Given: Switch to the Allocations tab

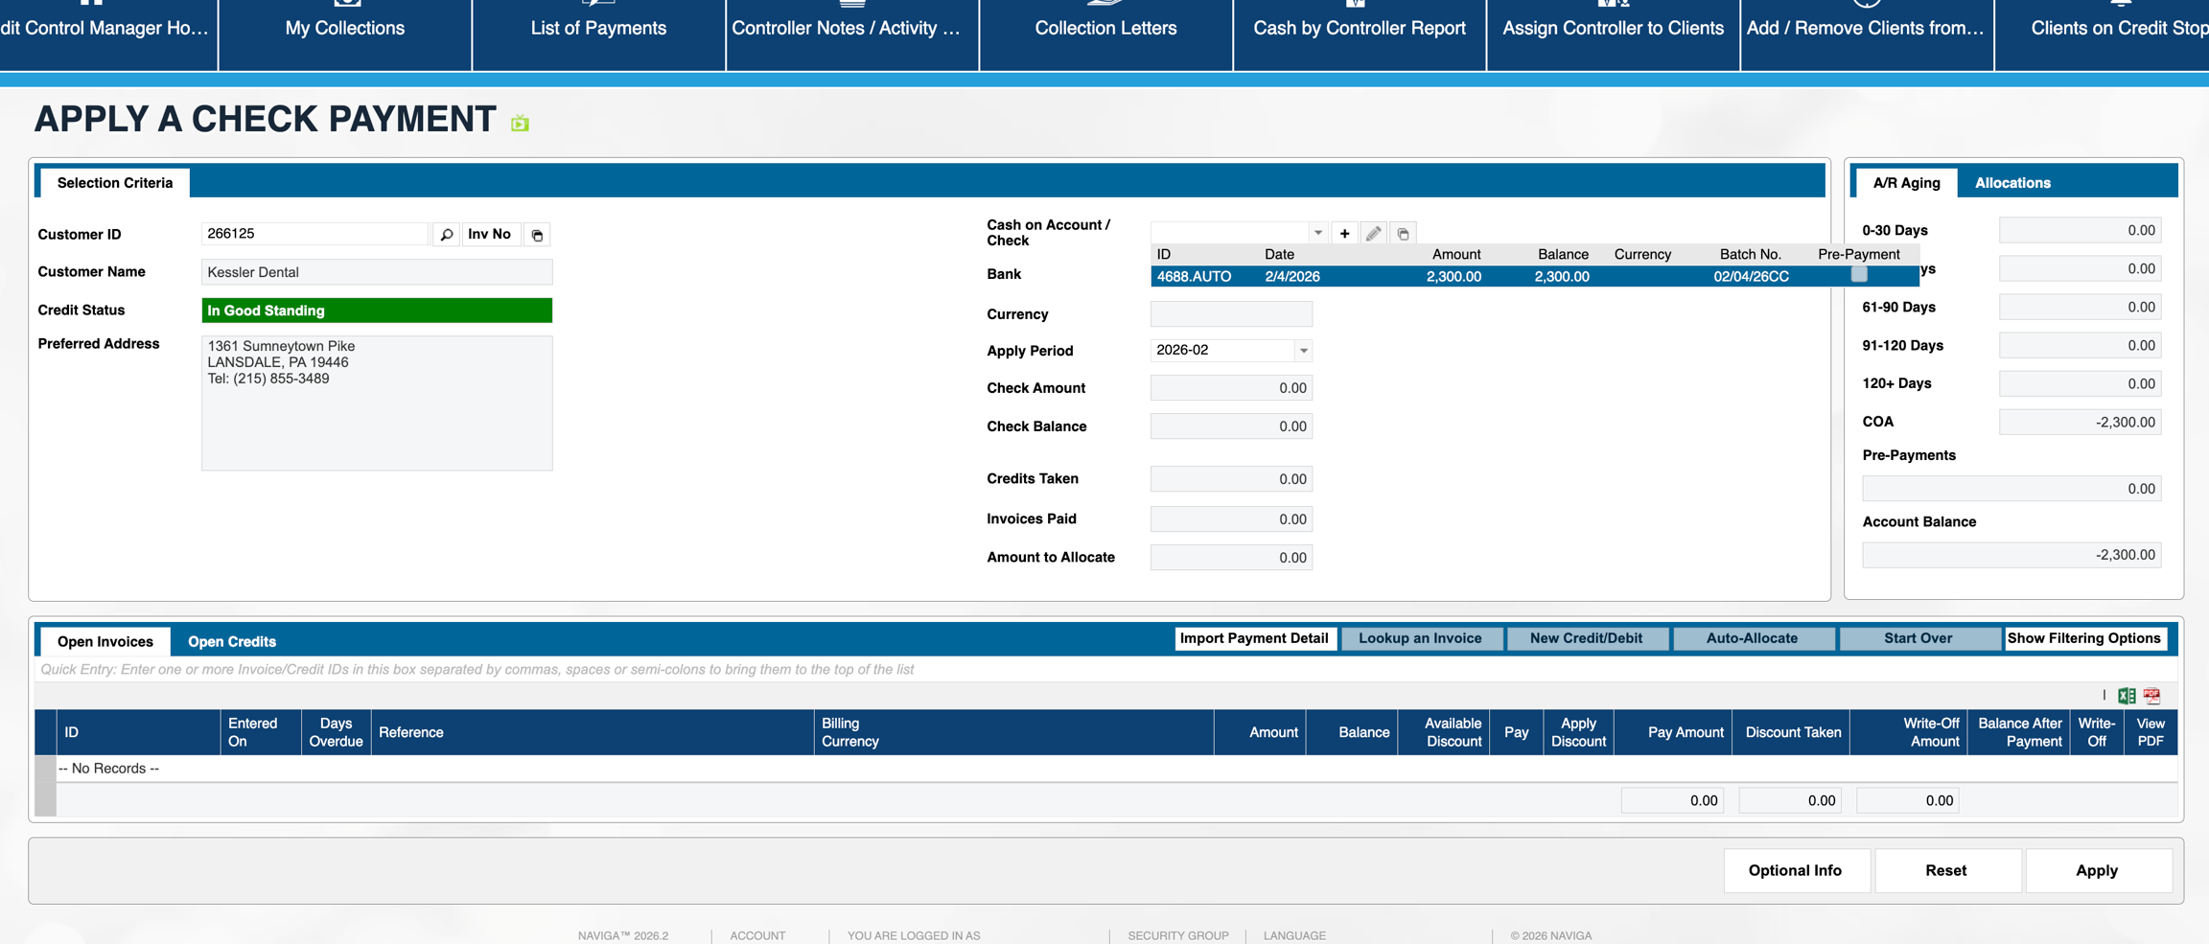Looking at the screenshot, I should pyautogui.click(x=2011, y=183).
